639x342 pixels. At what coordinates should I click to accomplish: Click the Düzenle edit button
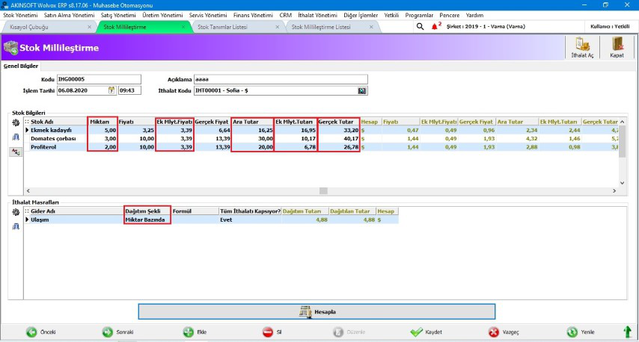click(349, 332)
